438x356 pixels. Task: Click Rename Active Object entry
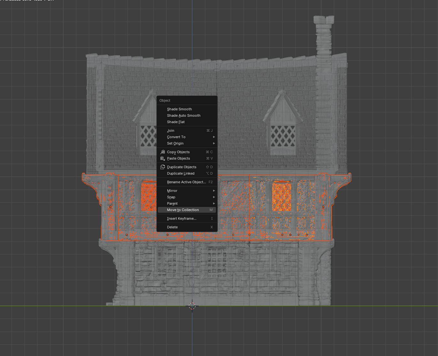click(x=186, y=182)
